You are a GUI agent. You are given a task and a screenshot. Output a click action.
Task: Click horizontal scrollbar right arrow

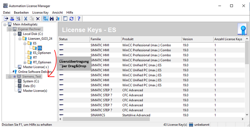pos(242,119)
